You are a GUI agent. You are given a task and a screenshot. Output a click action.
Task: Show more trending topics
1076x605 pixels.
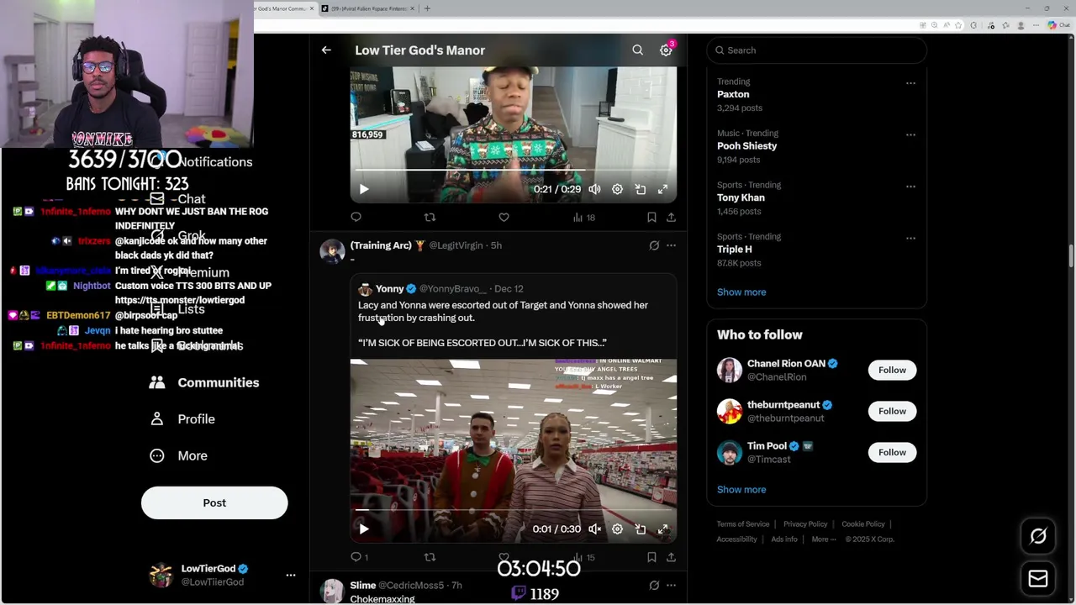pos(741,292)
